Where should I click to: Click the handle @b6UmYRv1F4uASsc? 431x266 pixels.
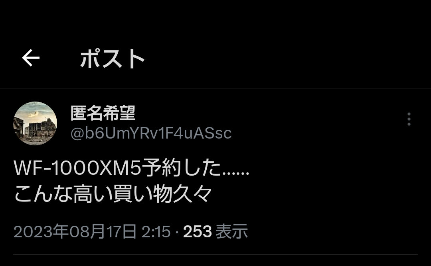point(151,133)
